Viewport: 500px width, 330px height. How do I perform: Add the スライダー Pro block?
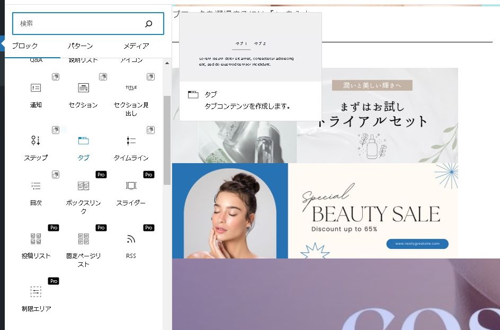(131, 191)
